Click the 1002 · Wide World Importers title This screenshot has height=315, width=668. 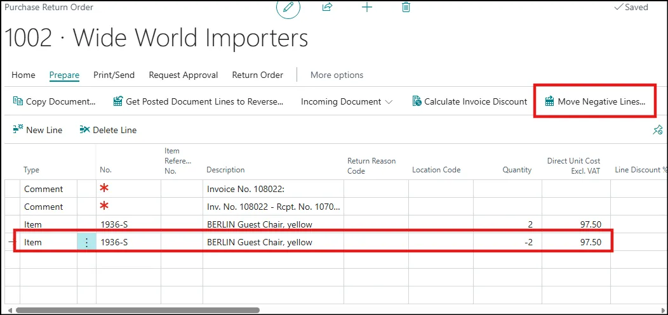tap(156, 38)
